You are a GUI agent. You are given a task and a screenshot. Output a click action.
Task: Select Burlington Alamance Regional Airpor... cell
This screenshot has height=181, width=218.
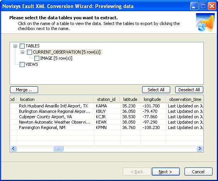pyautogui.click(x=55, y=111)
